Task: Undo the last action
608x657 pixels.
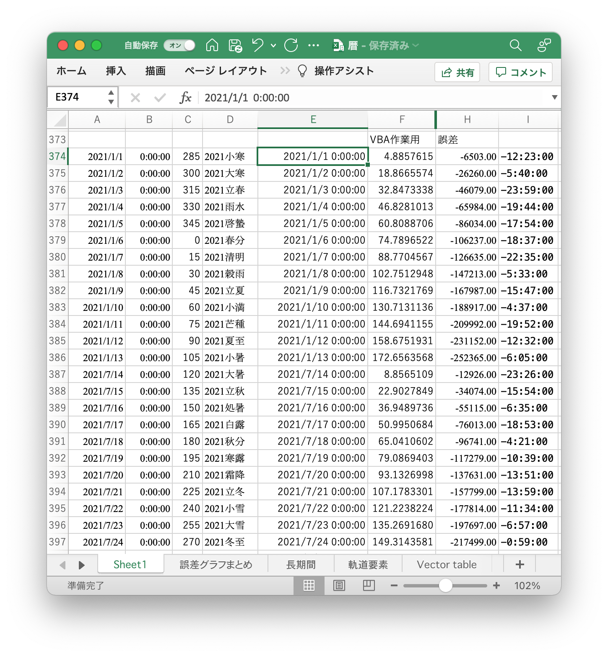Action: pyautogui.click(x=257, y=45)
